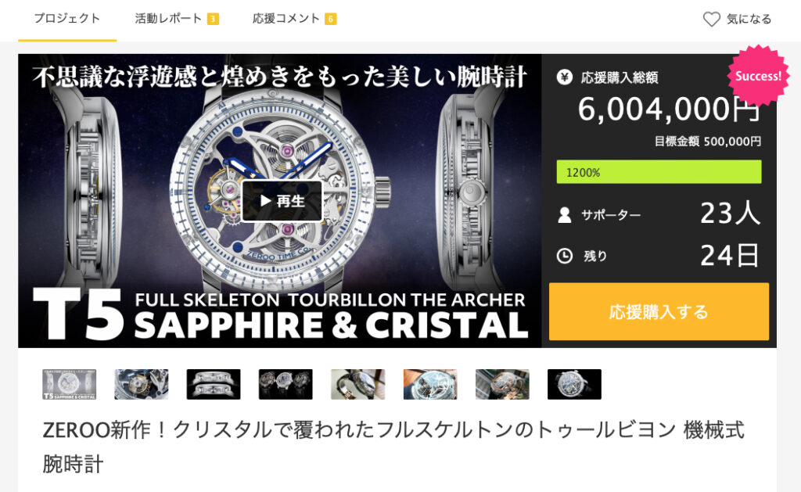Play the video with the 再生 button
Image resolution: width=801 pixels, height=492 pixels.
pos(282,201)
